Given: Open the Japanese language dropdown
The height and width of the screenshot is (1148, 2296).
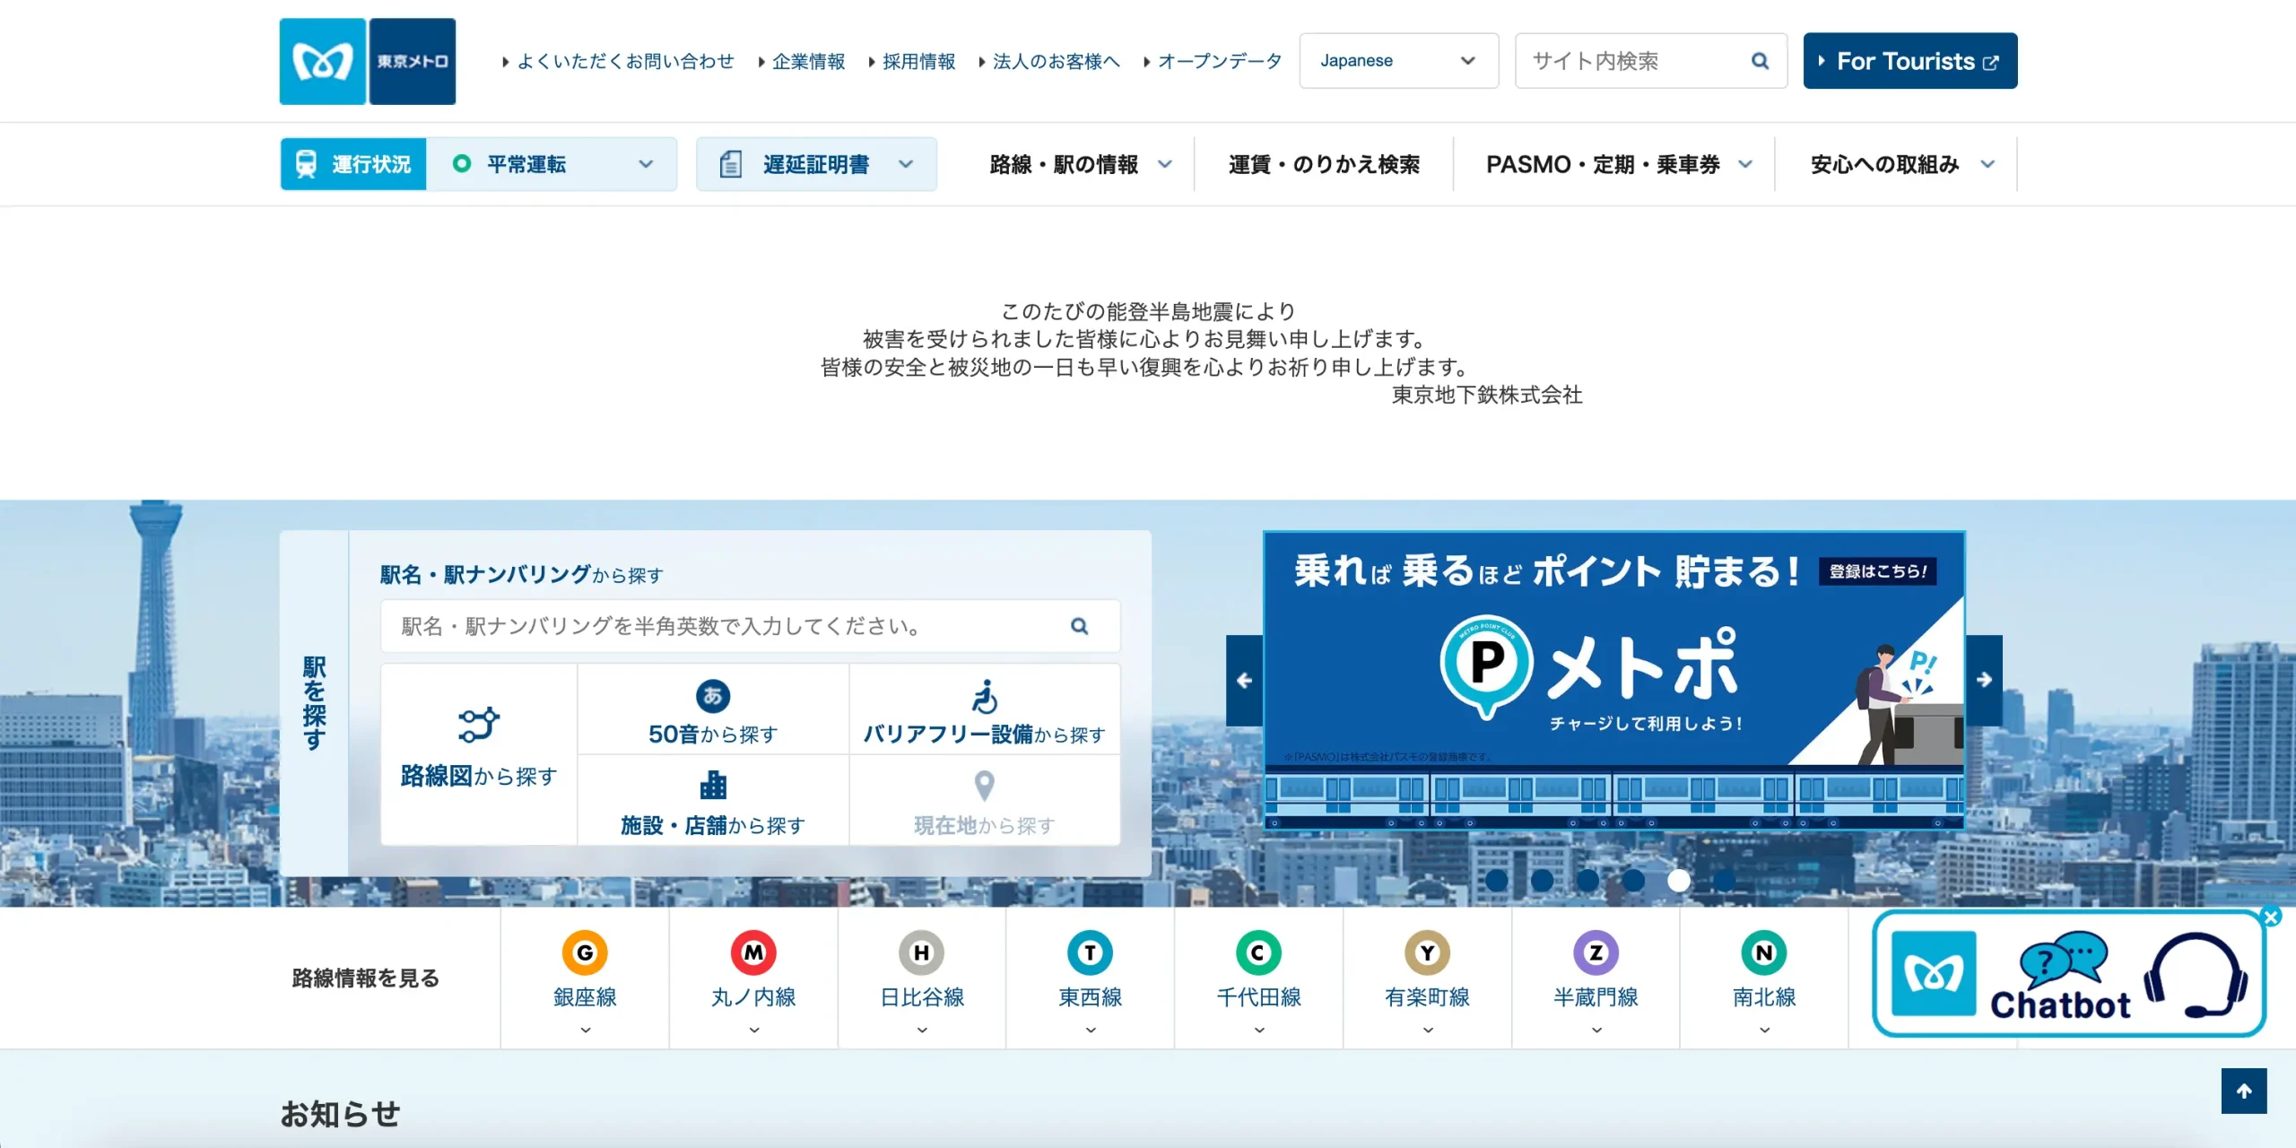Looking at the screenshot, I should point(1398,61).
